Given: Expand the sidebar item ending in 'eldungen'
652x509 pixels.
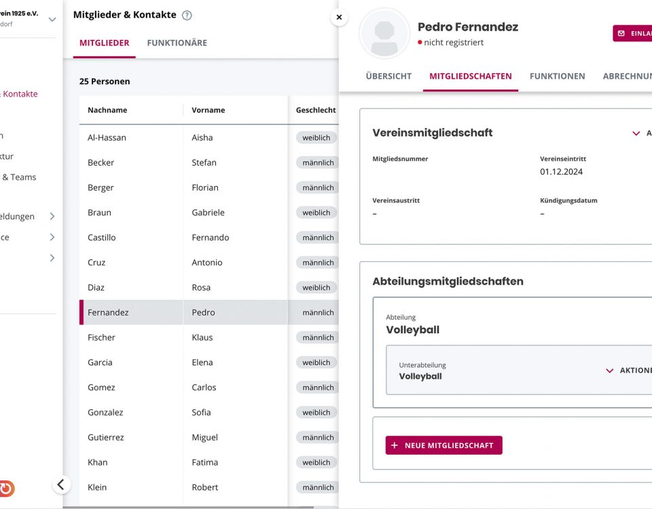Looking at the screenshot, I should pos(52,216).
